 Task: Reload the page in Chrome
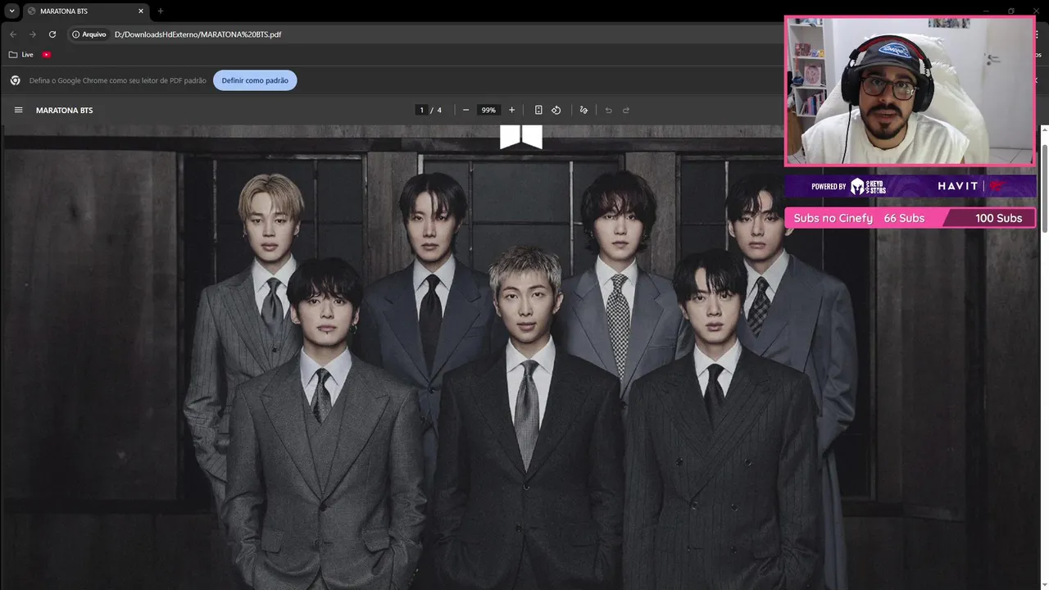coord(52,34)
